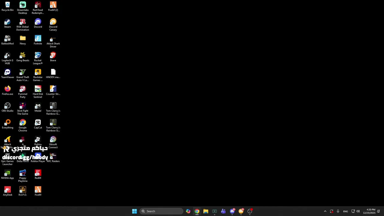384x216 pixels.
Task: Select the HNODY.ma... file icon
Action: tap(53, 74)
